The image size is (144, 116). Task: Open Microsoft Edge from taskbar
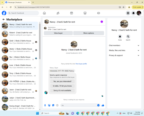coord(78,113)
